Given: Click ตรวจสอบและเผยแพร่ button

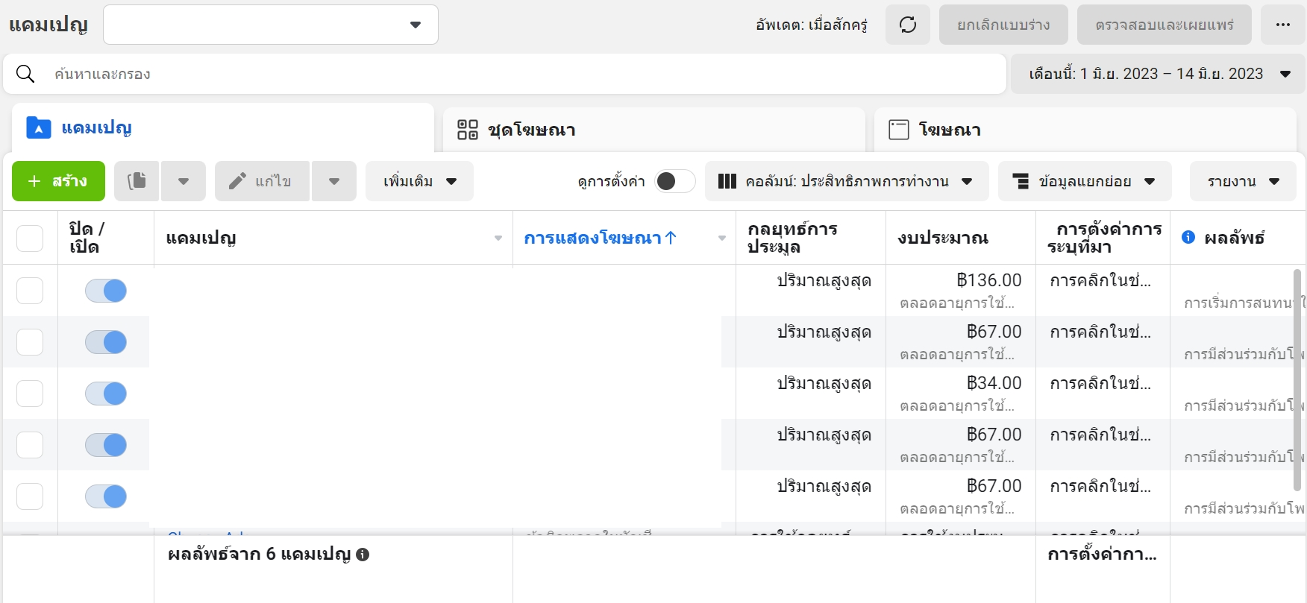Looking at the screenshot, I should (1164, 25).
